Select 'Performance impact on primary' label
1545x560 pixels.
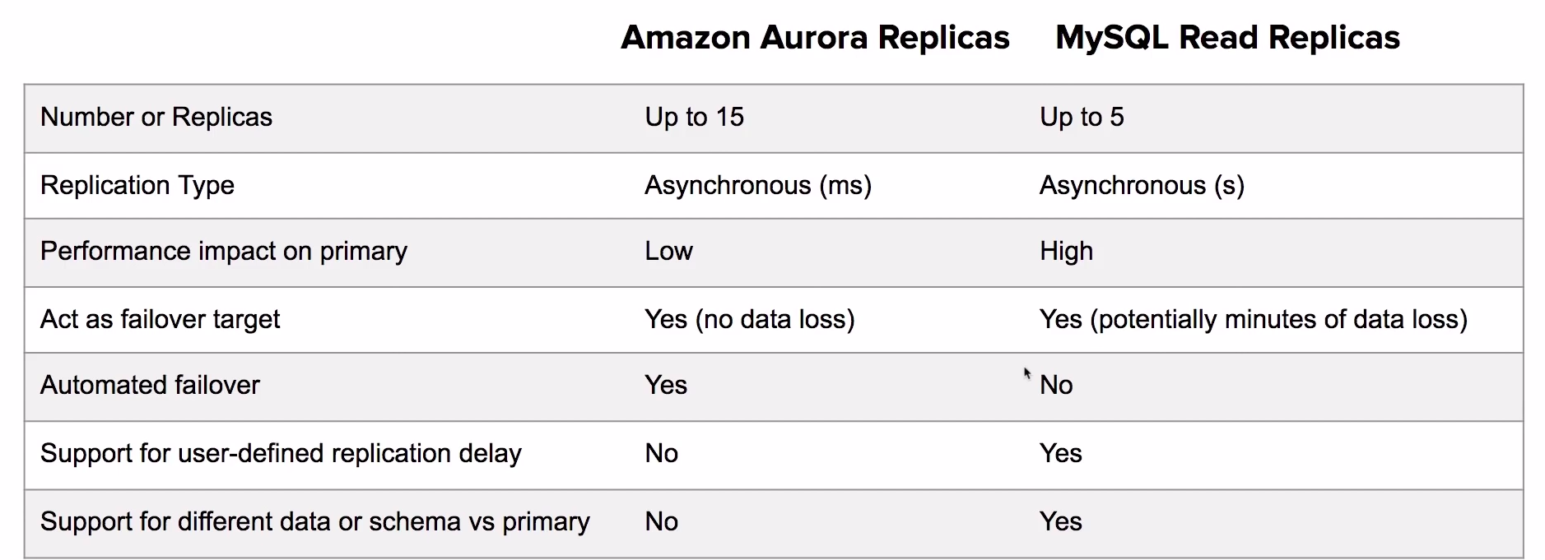click(x=224, y=251)
